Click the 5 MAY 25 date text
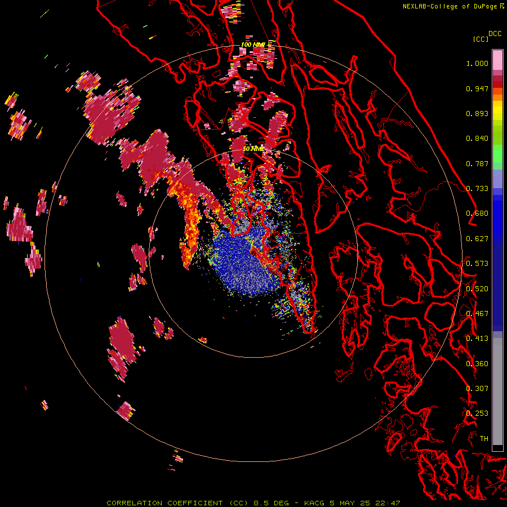Image resolution: width=507 pixels, height=507 pixels. pos(350,503)
